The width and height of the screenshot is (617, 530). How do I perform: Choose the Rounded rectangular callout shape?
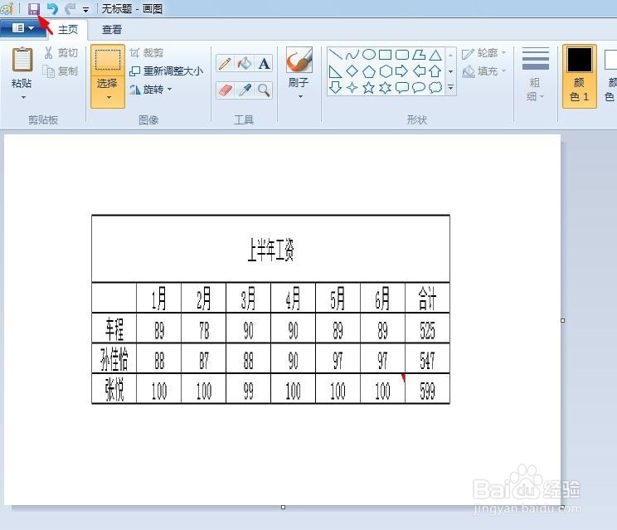pyautogui.click(x=401, y=87)
